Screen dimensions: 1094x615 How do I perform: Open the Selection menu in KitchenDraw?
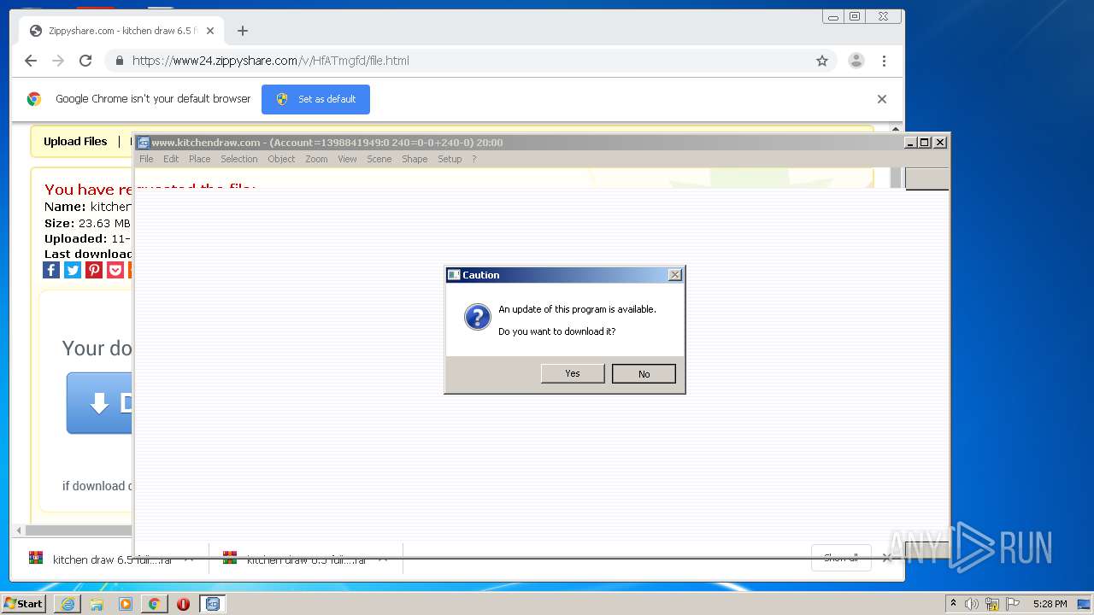238,159
